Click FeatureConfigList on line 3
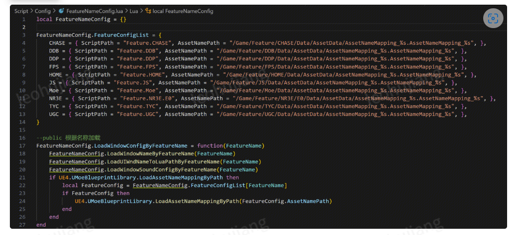The image size is (518, 235). point(122,35)
